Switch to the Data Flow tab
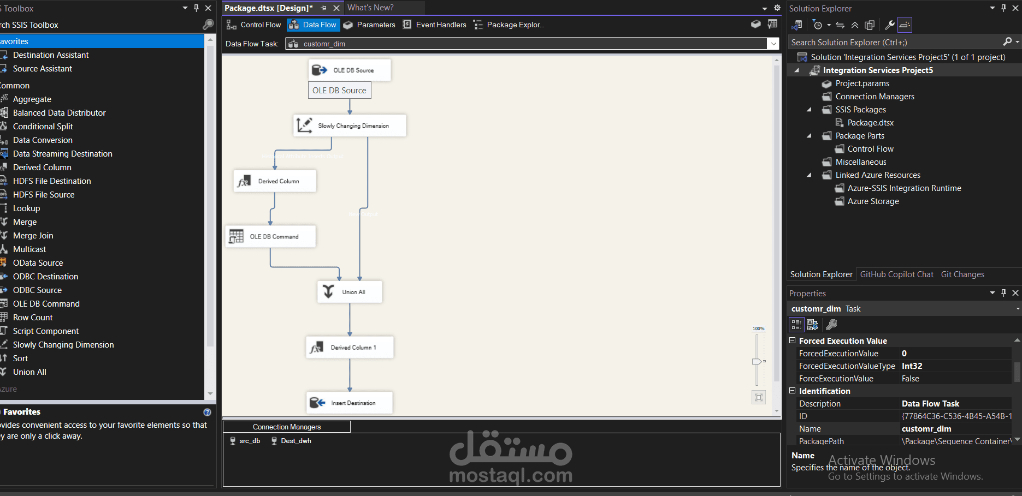 (313, 25)
